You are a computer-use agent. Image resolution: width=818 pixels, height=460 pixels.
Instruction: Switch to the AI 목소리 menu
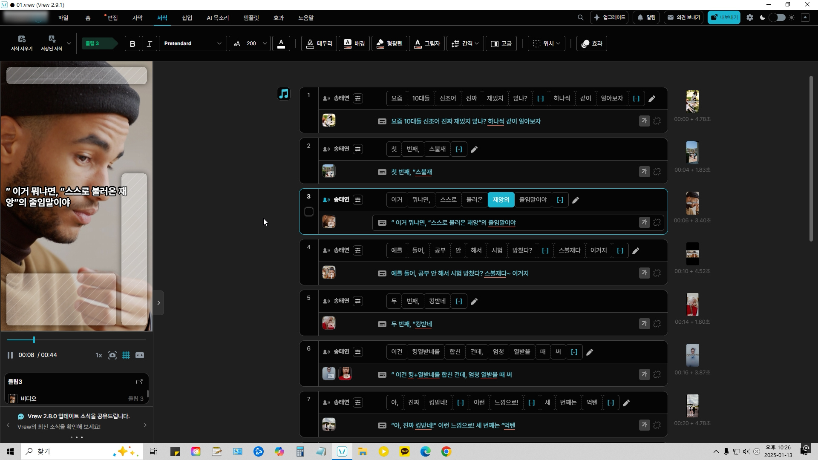218,18
